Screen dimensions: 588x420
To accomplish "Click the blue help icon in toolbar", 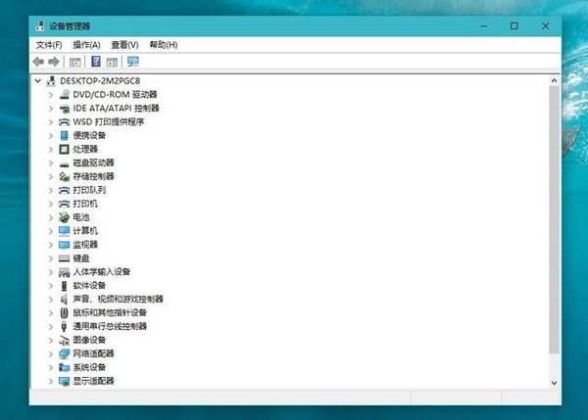I will [x=96, y=62].
